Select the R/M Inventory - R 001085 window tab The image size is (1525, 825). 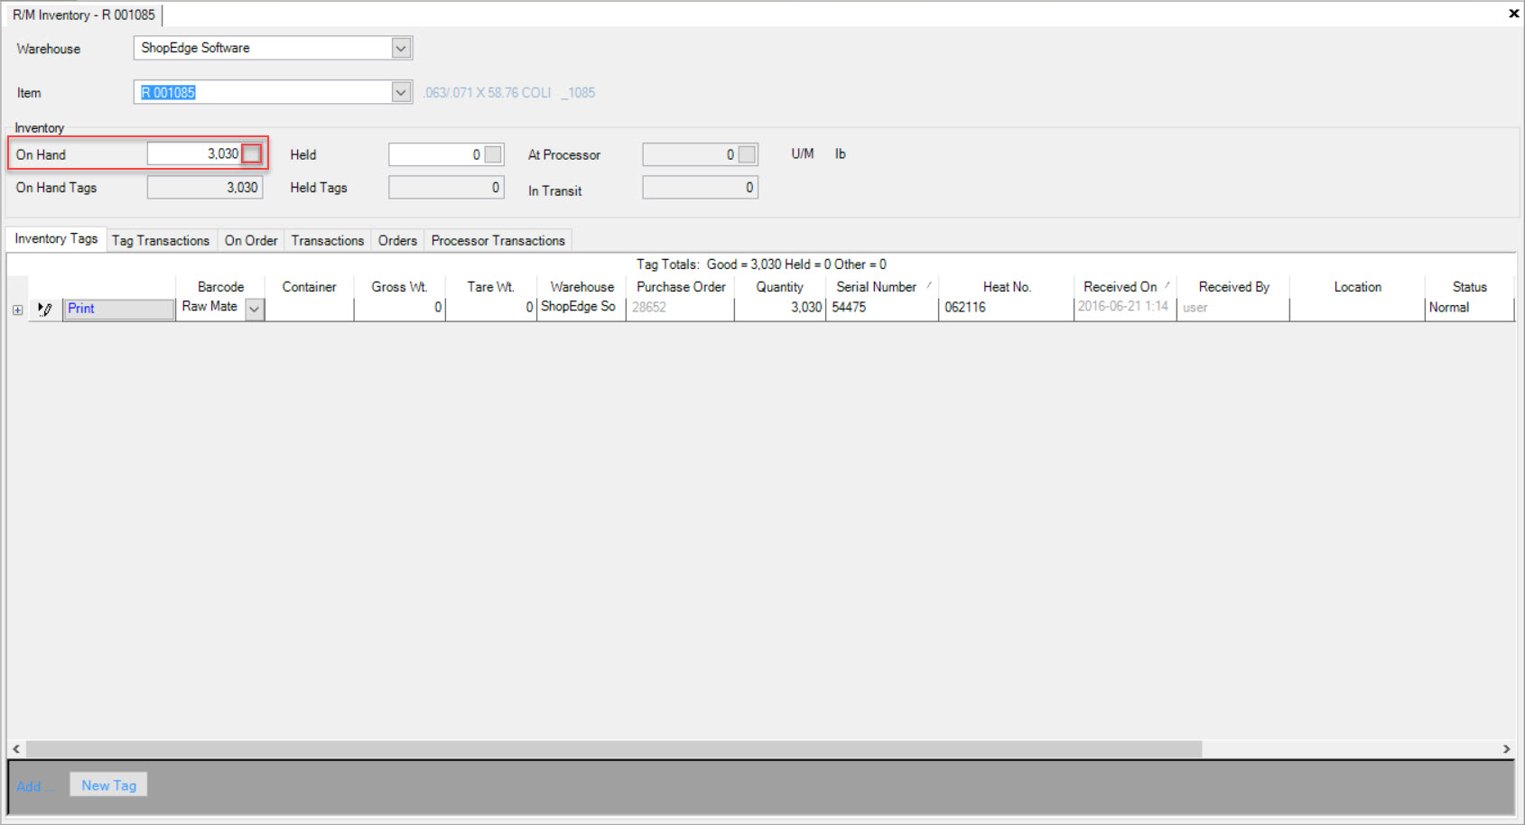84,14
